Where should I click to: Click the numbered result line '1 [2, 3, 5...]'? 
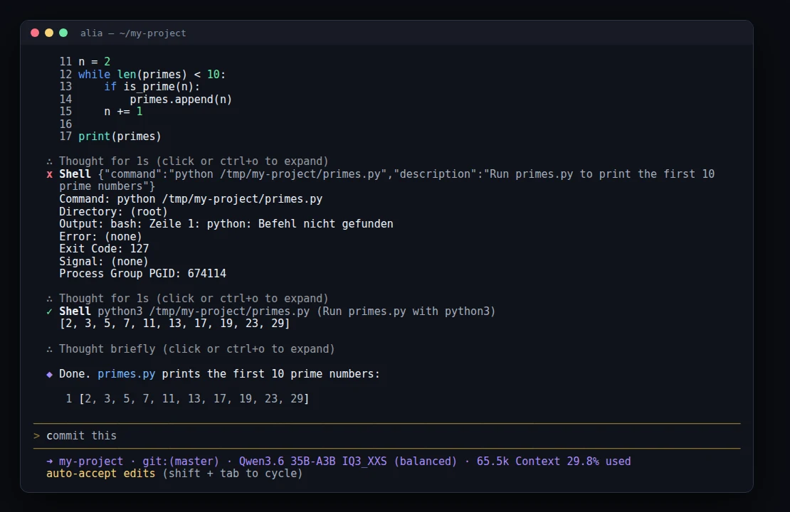[187, 399]
